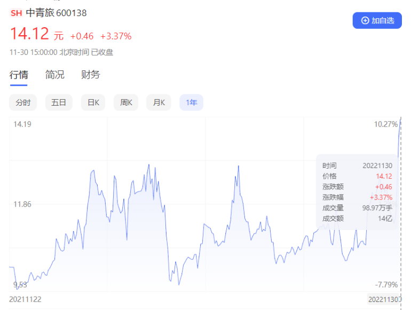This screenshot has width=411, height=310.
Task: Click the price change +0.46 beside 元
Action: [x=82, y=36]
